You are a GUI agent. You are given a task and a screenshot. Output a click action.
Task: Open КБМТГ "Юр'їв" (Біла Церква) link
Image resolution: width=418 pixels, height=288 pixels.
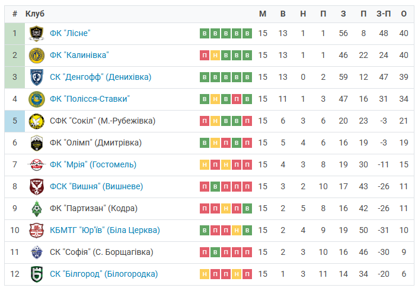click(105, 230)
